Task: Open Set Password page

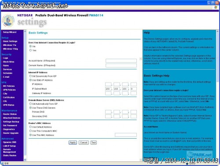Action: tap(10, 125)
